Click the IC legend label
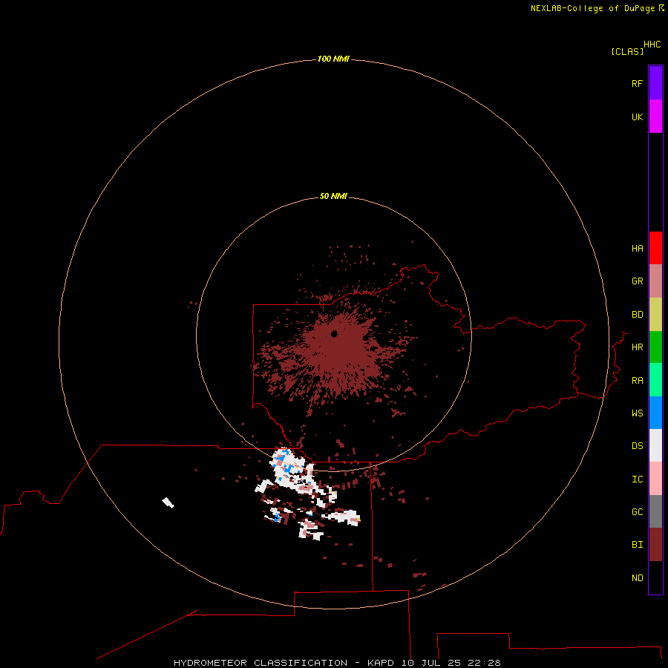The width and height of the screenshot is (668, 668). coord(637,479)
